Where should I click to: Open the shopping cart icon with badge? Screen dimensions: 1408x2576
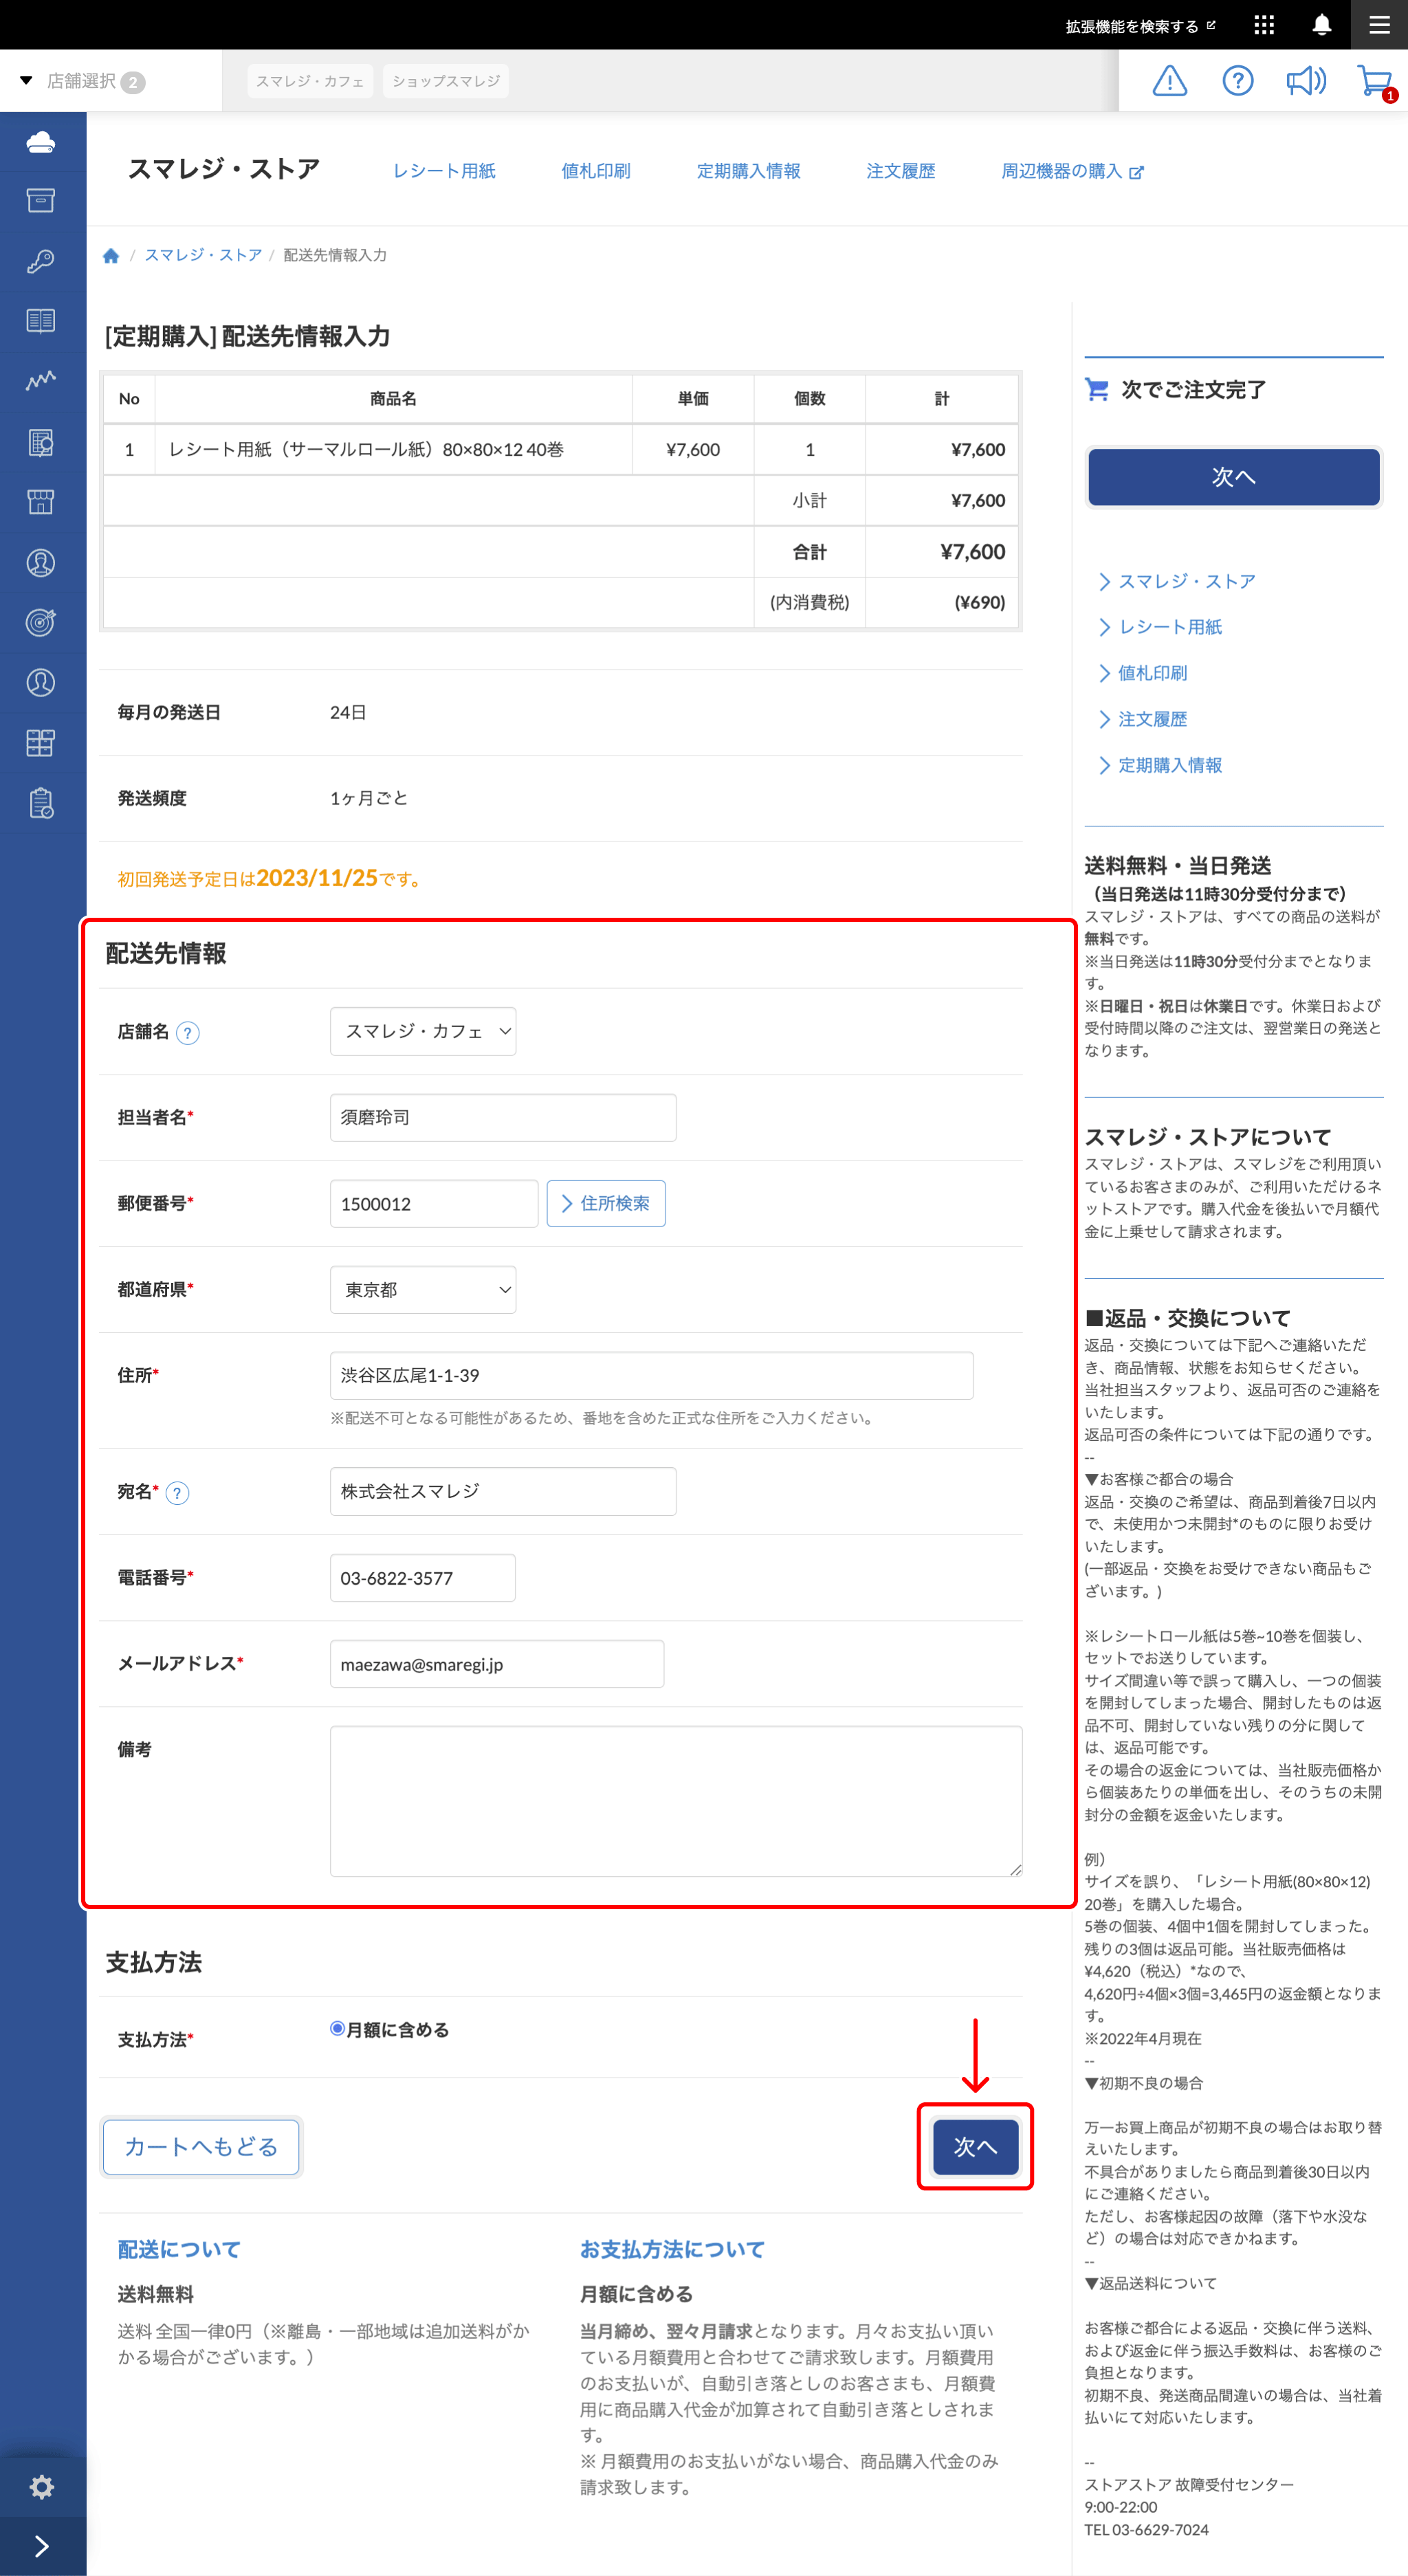point(1376,82)
